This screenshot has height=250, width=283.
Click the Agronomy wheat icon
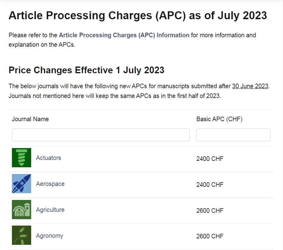click(x=21, y=235)
